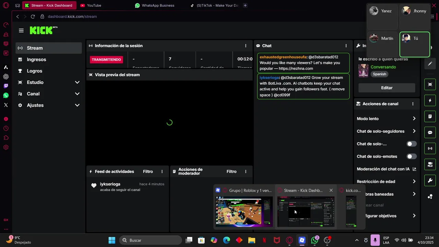439x247 pixels.
Task: Open options for Información de la sesión
Action: coord(246,46)
